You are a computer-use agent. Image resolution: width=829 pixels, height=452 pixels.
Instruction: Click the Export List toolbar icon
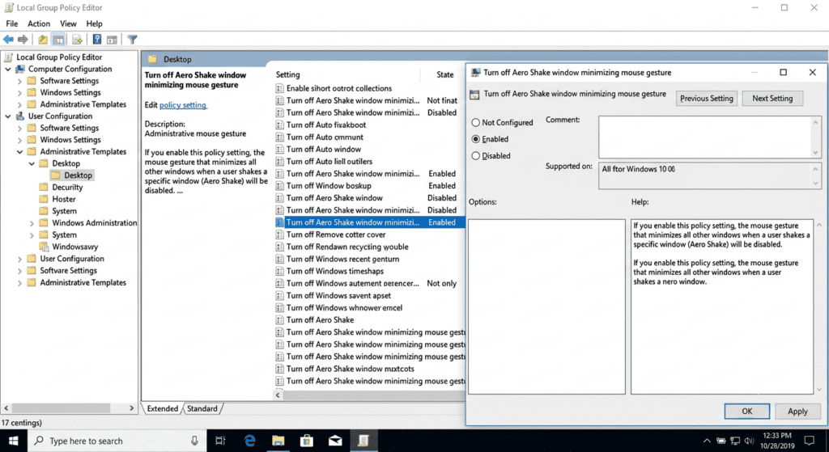pos(77,40)
